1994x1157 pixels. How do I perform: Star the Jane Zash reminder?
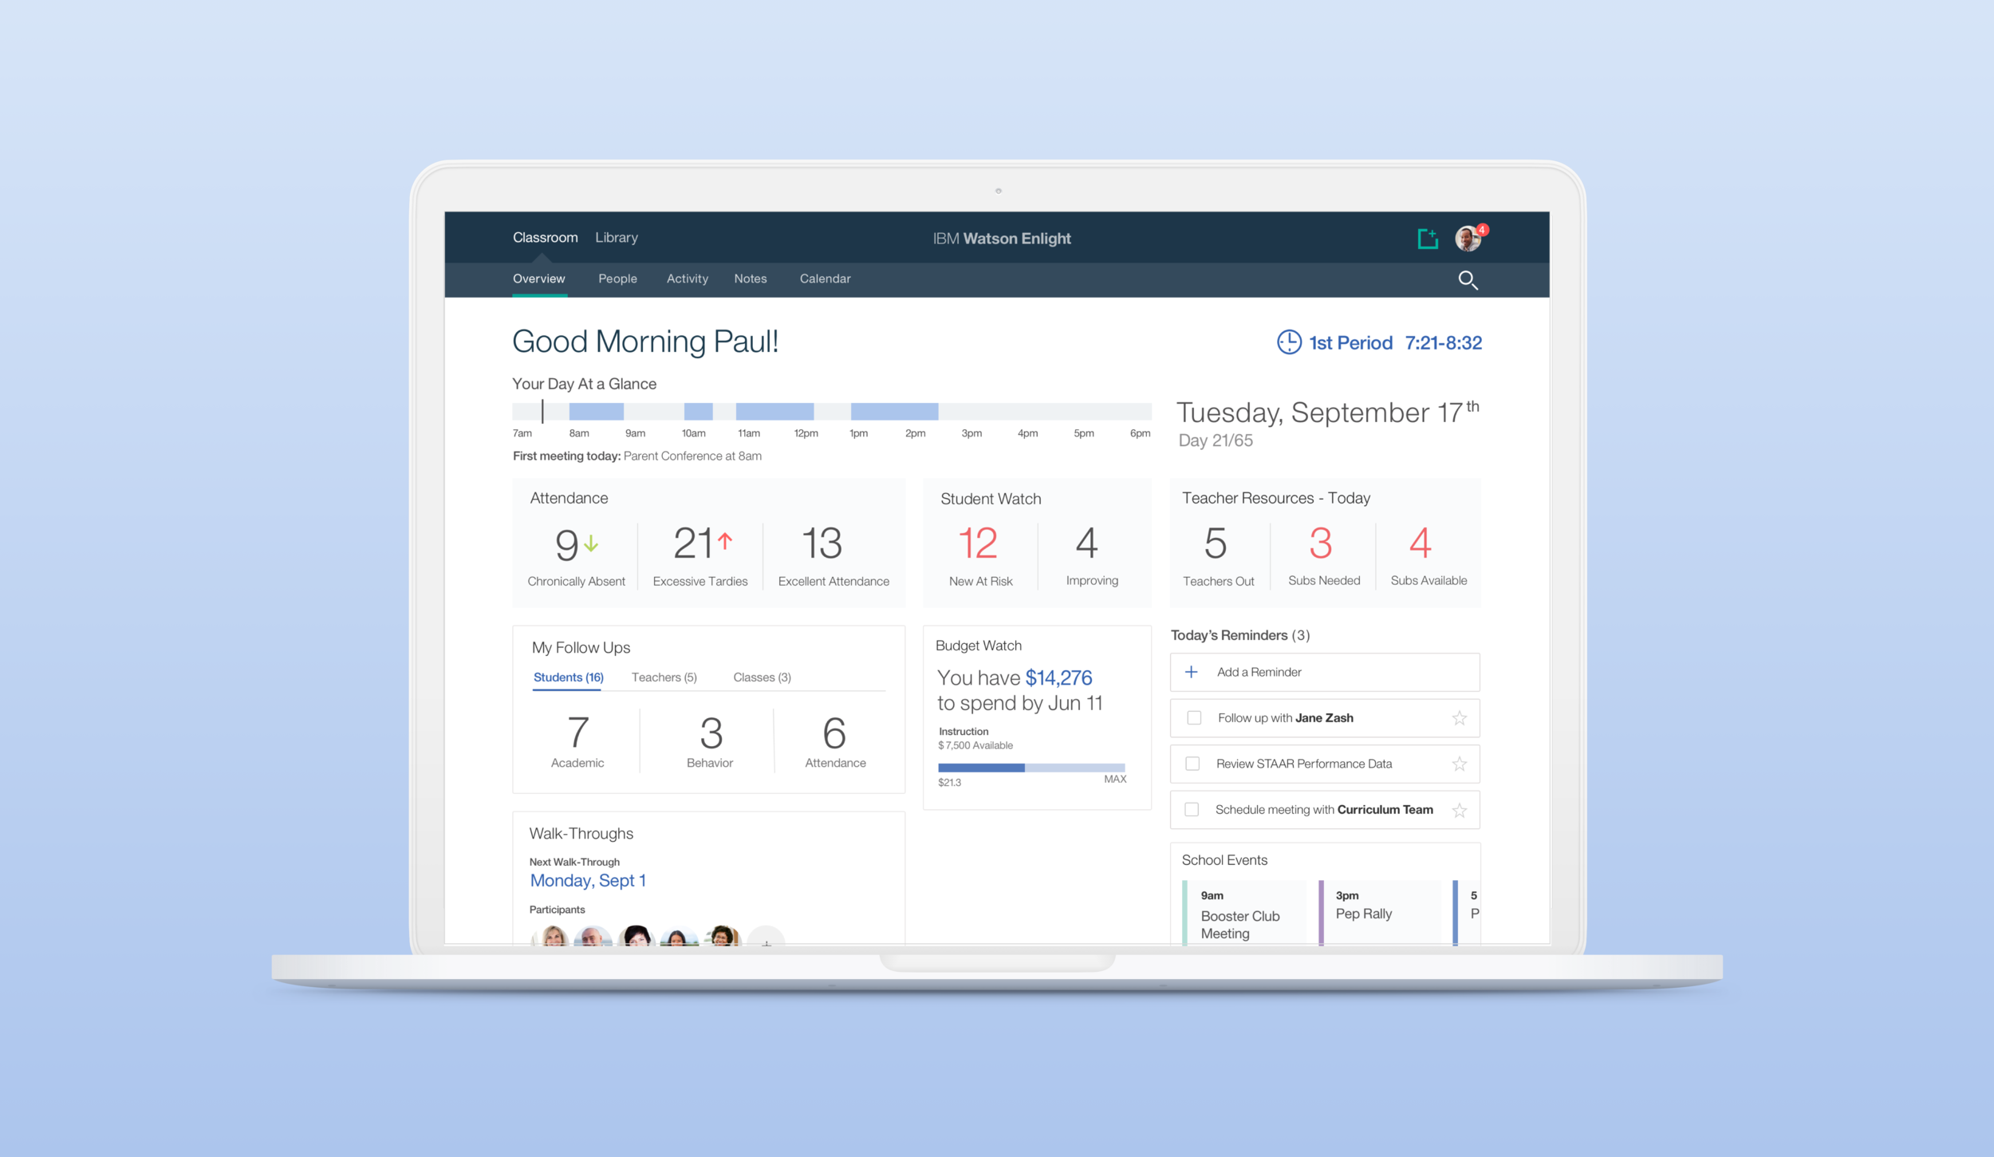(x=1459, y=718)
